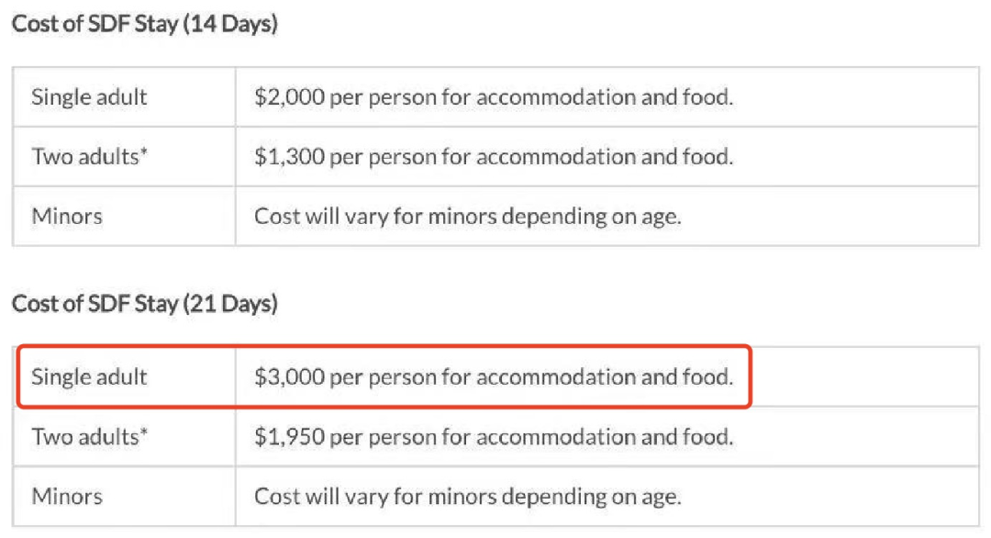The width and height of the screenshot is (991, 538).
Task: Click the 'Cost of SDF Stay (14 Days)' heading
Action: (x=144, y=24)
